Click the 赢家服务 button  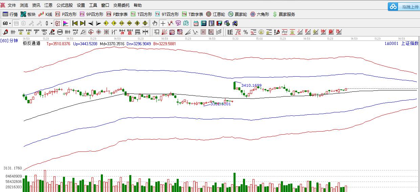tap(284, 14)
